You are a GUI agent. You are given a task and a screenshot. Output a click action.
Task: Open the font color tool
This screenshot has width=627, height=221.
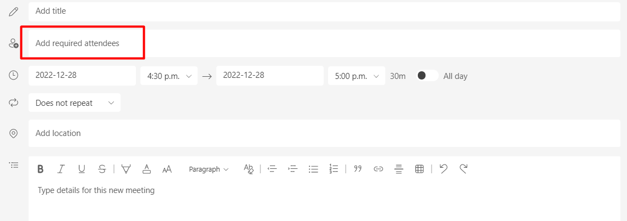tap(147, 169)
